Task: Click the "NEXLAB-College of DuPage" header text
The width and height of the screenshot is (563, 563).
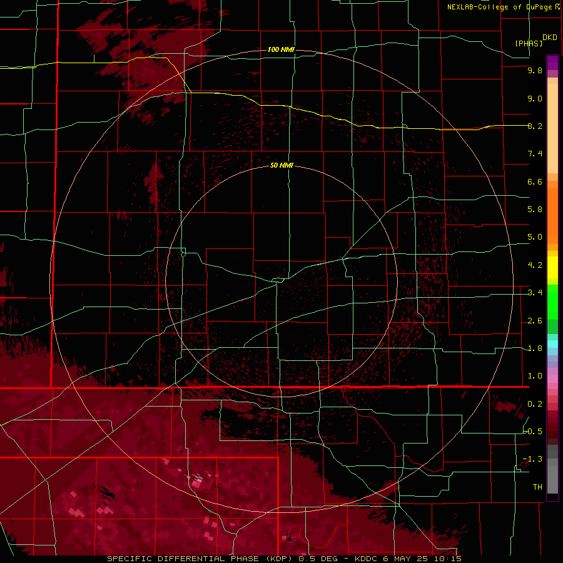Action: coord(500,7)
